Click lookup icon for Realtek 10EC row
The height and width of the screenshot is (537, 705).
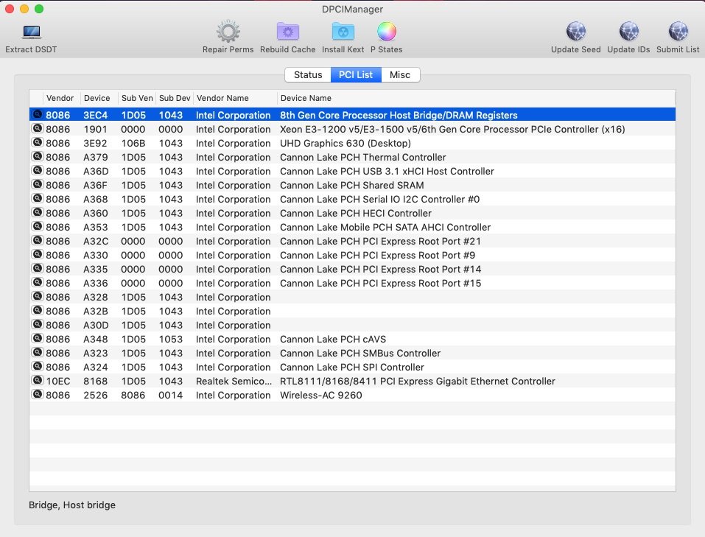pyautogui.click(x=38, y=380)
